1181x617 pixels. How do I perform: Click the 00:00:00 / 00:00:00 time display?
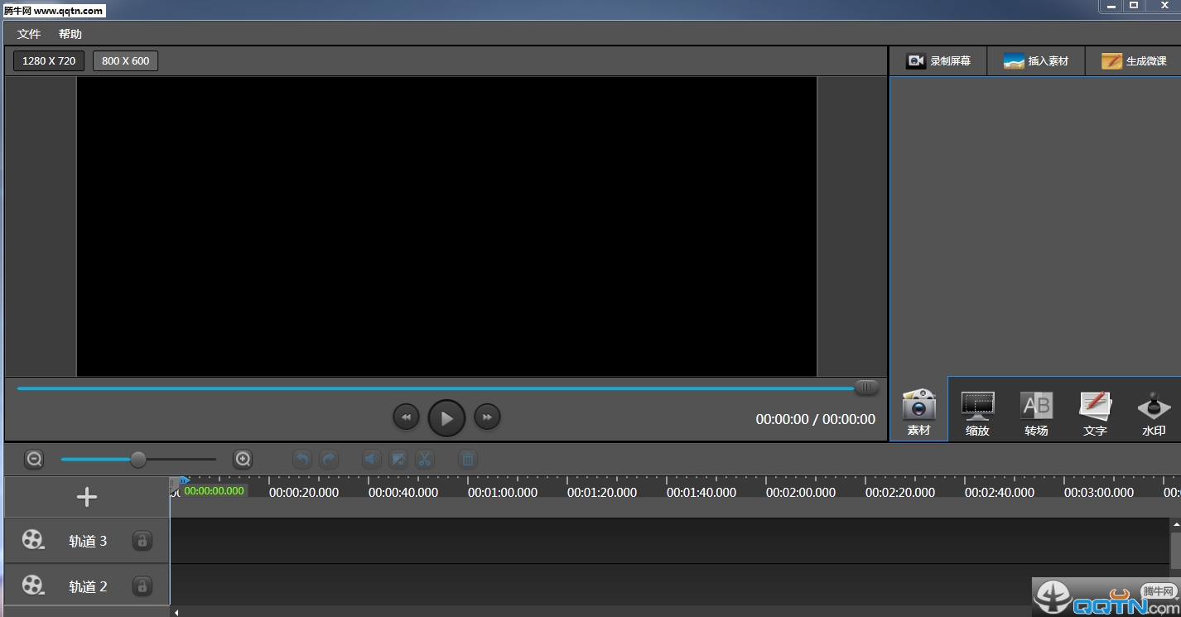point(816,419)
